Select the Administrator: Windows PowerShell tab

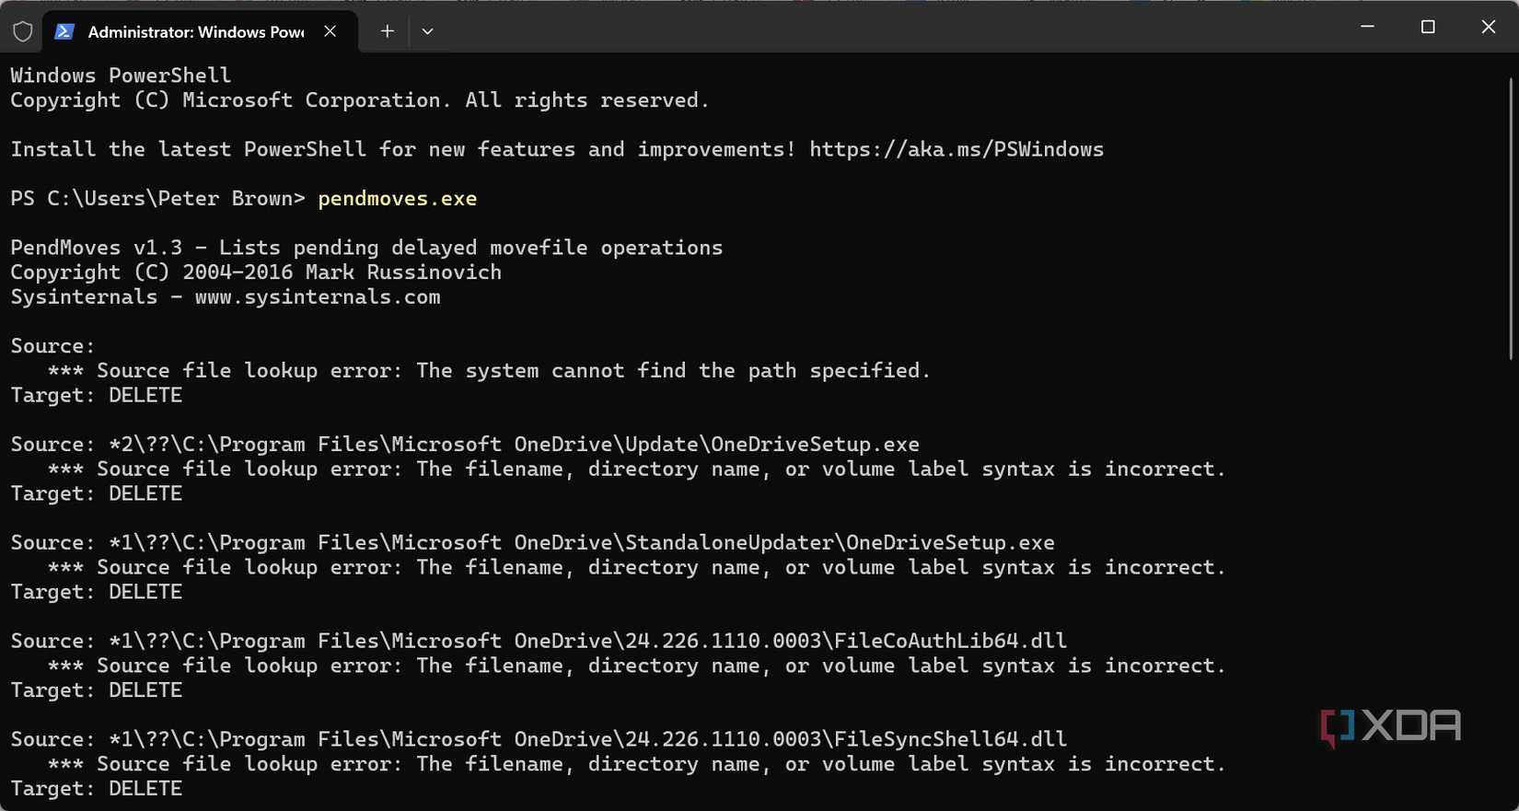click(193, 30)
